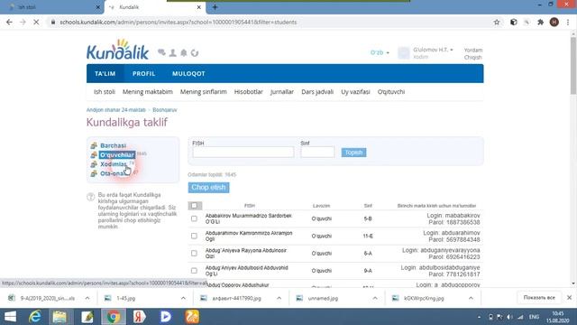Viewport: 577px width, 325px height.
Task: Show hidden system tray icons
Action: click(479, 317)
